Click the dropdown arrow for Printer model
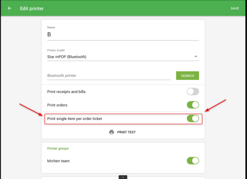The image size is (247, 179). [x=196, y=57]
